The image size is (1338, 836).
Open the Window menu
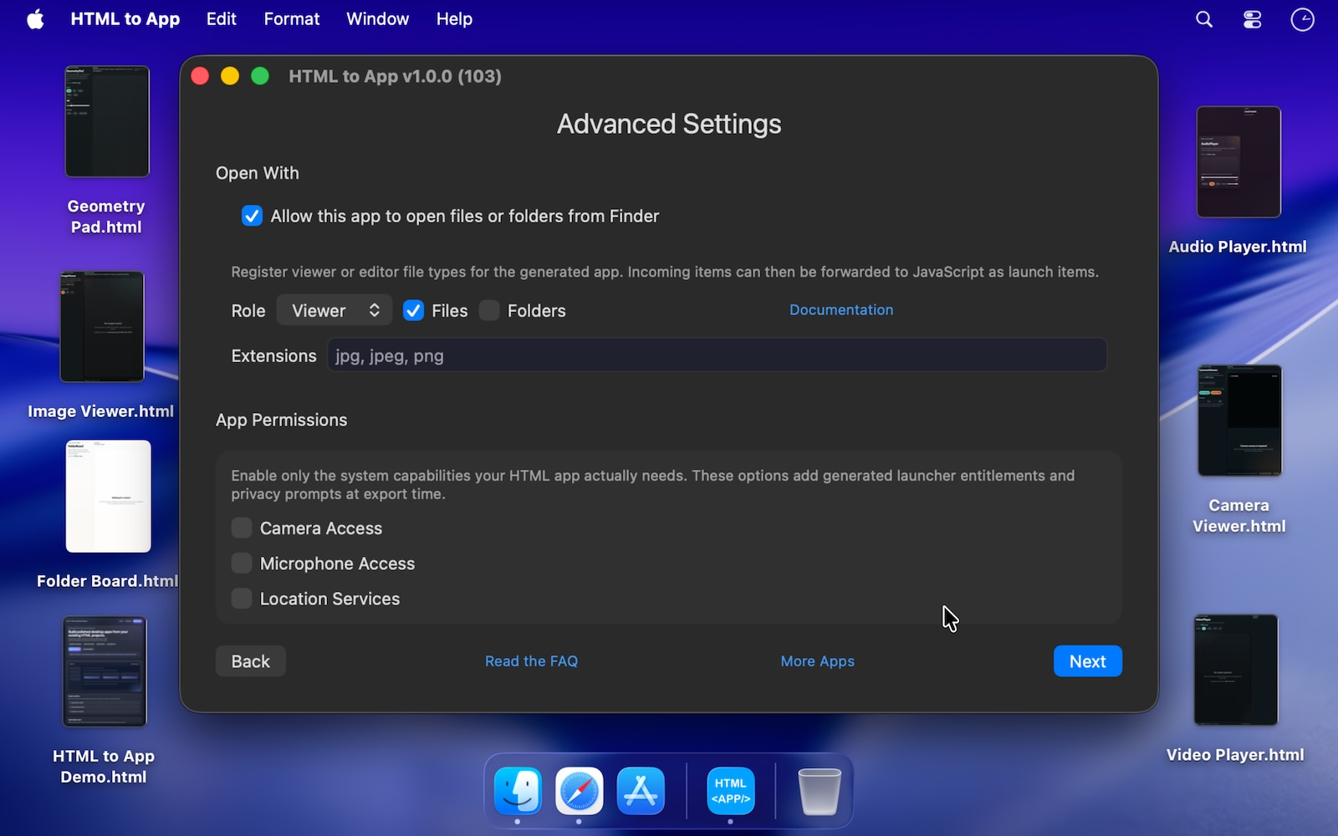[x=377, y=19]
